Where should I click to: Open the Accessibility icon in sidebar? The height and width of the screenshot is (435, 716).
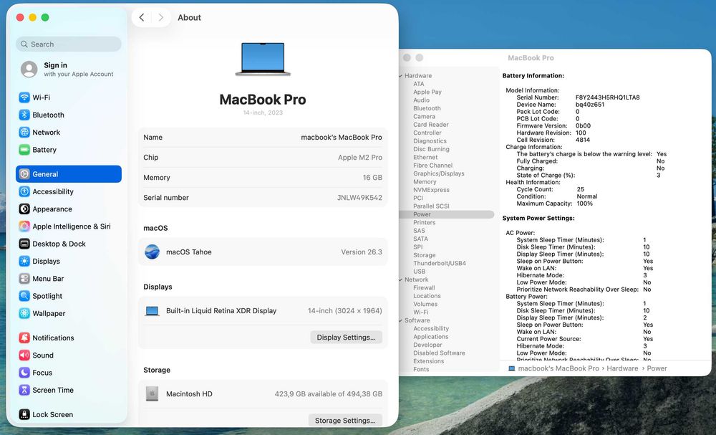tap(24, 191)
